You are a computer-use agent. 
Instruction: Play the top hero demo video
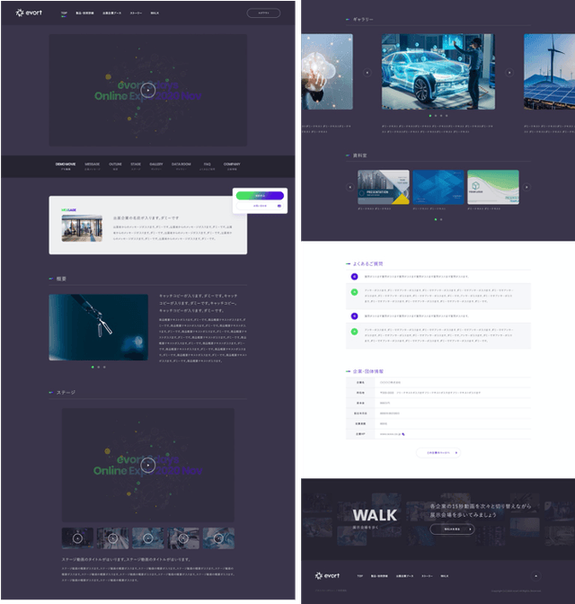(x=148, y=88)
